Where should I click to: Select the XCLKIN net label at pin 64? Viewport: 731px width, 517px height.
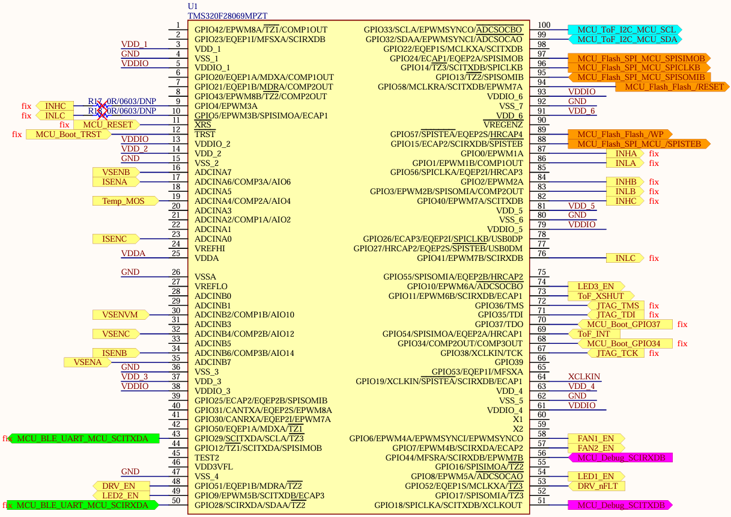click(x=584, y=377)
